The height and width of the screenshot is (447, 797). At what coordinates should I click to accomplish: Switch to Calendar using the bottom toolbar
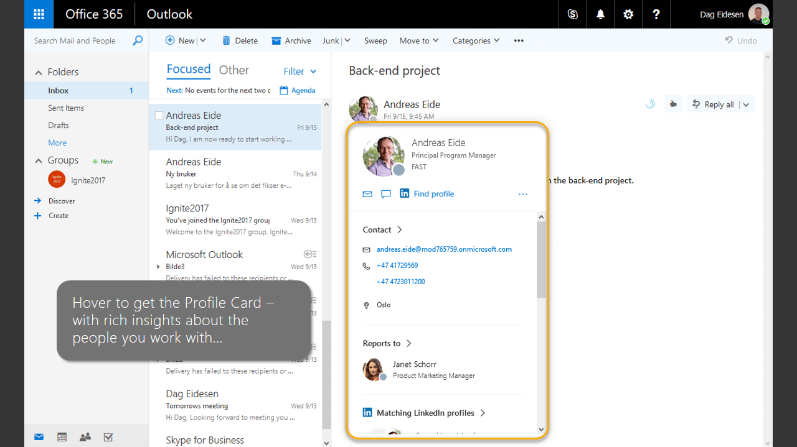pyautogui.click(x=62, y=437)
